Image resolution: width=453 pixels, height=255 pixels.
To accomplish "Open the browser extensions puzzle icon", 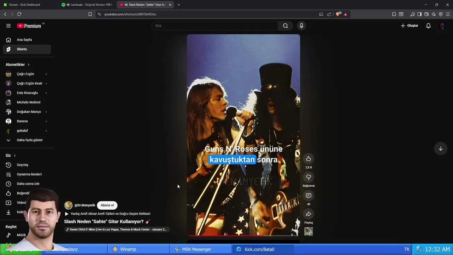I will [x=394, y=14].
